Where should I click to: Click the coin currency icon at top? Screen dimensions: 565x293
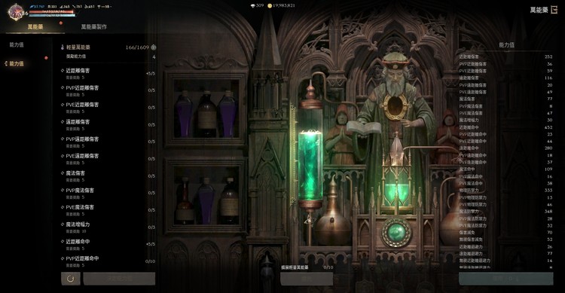click(270, 6)
